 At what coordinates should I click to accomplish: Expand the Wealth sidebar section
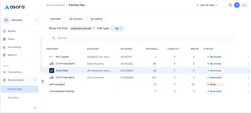tap(19, 31)
